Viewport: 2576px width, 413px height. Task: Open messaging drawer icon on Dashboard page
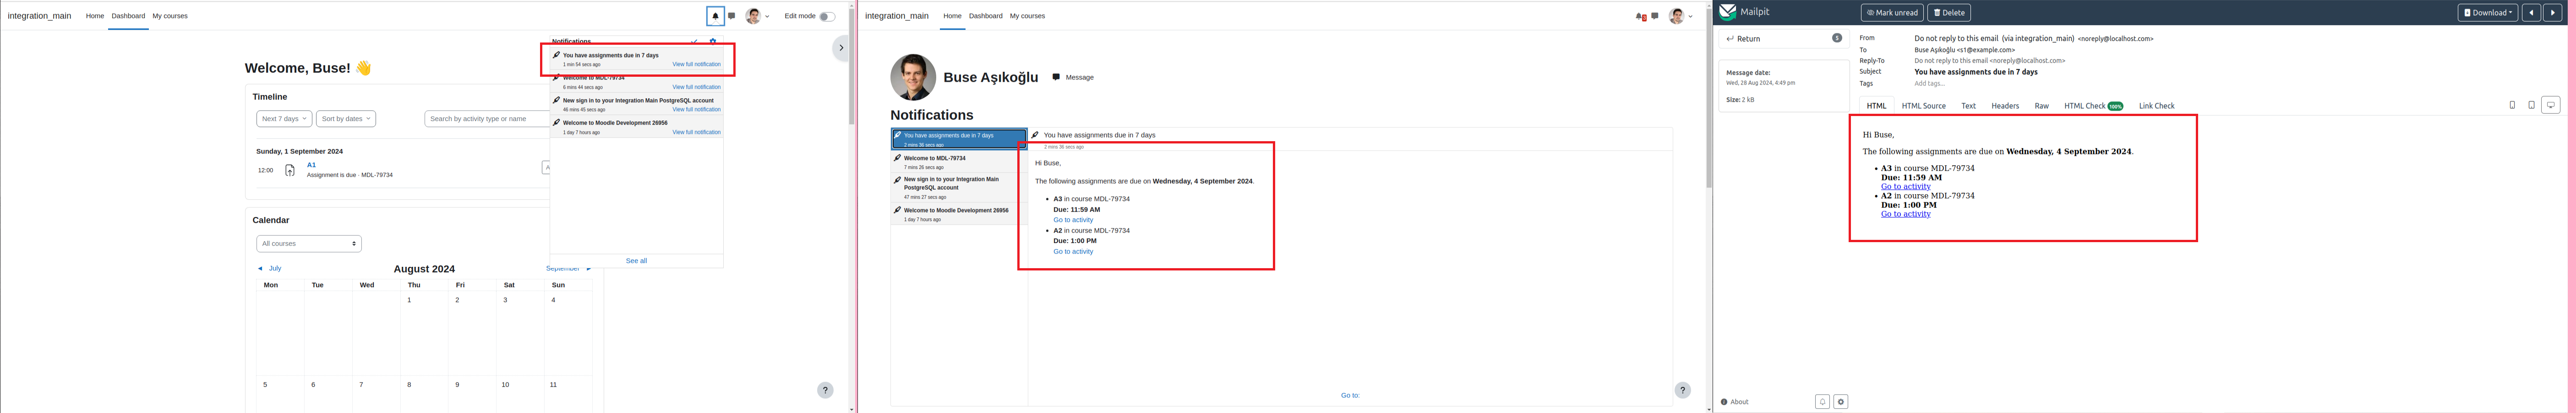click(732, 16)
